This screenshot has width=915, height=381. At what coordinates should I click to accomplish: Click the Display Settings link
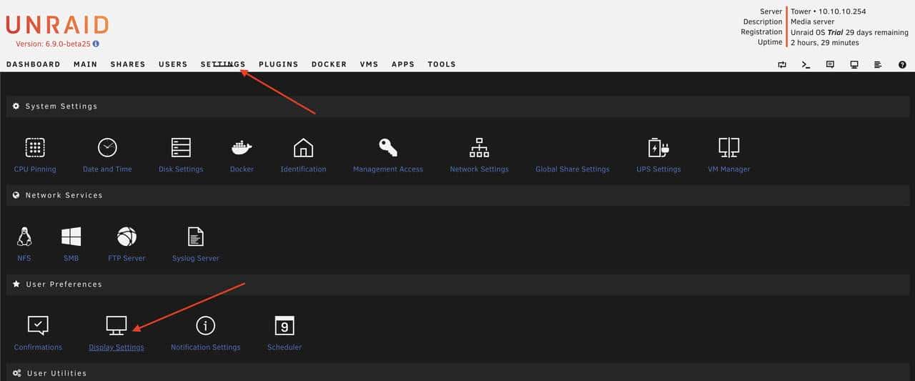point(117,347)
